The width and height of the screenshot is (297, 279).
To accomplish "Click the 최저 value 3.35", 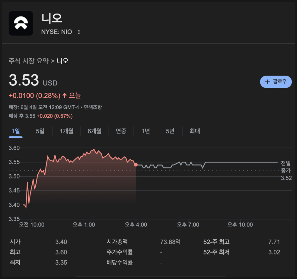I will point(61,262).
